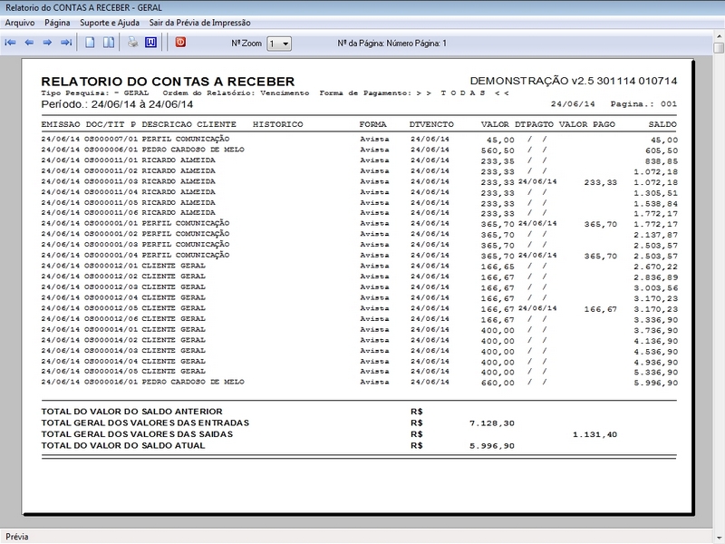The width and height of the screenshot is (725, 544).
Task: Print the report with printer icon
Action: pos(132,43)
